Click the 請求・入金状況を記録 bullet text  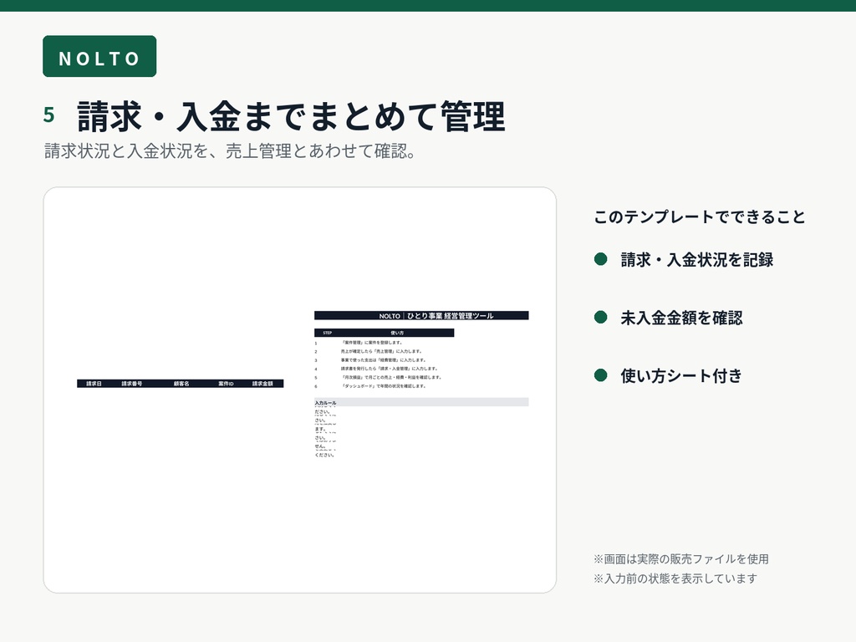[696, 260]
